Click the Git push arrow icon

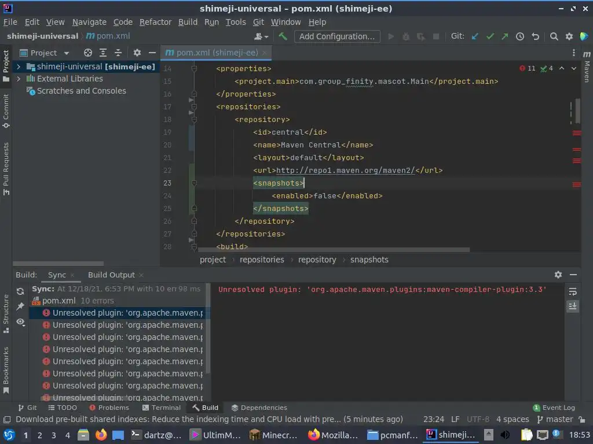505,36
